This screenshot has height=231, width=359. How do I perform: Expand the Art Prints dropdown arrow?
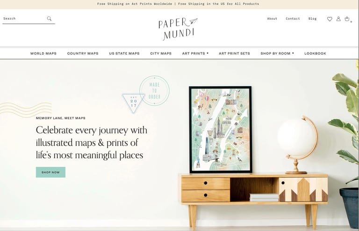pyautogui.click(x=208, y=53)
